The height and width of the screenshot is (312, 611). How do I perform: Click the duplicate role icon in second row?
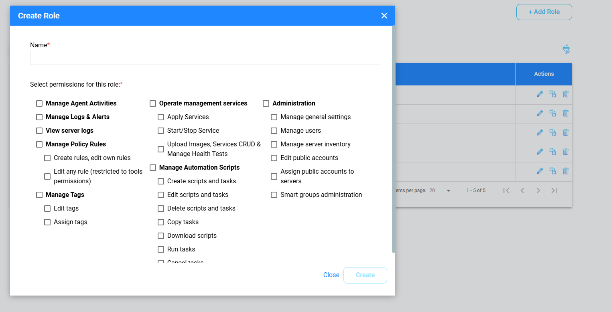[553, 113]
